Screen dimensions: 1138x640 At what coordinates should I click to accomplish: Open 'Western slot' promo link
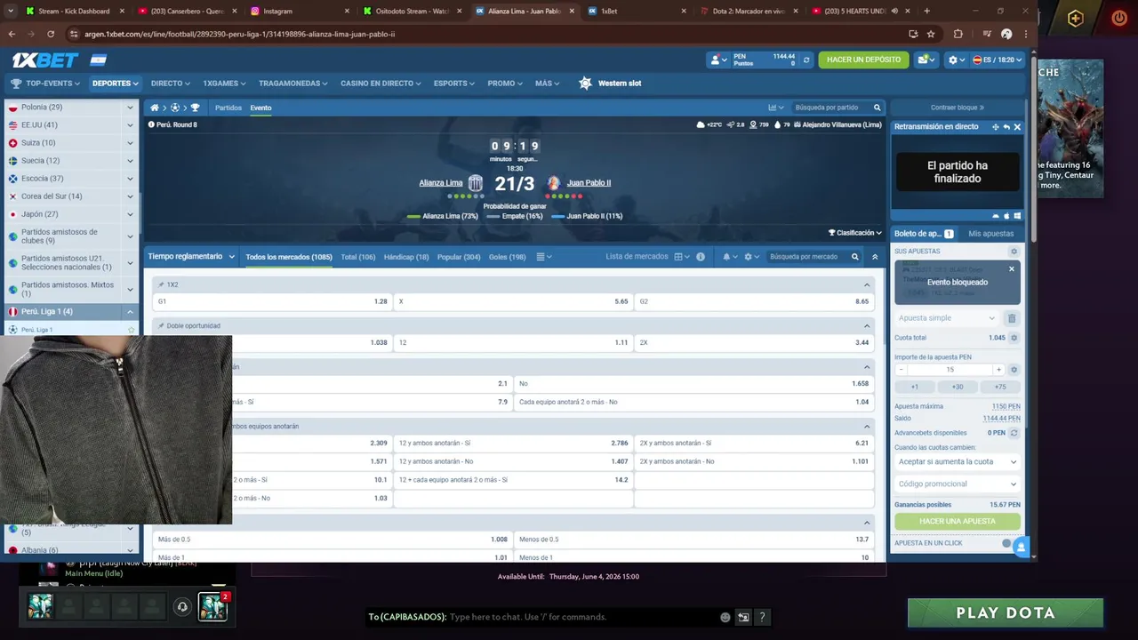[610, 84]
